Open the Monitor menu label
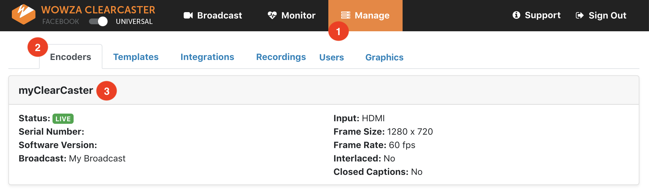The image size is (649, 194). tap(298, 15)
